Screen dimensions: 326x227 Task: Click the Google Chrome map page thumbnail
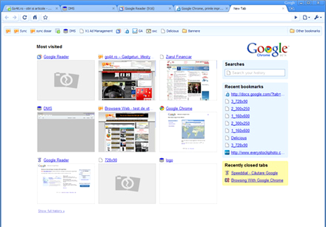(x=188, y=132)
